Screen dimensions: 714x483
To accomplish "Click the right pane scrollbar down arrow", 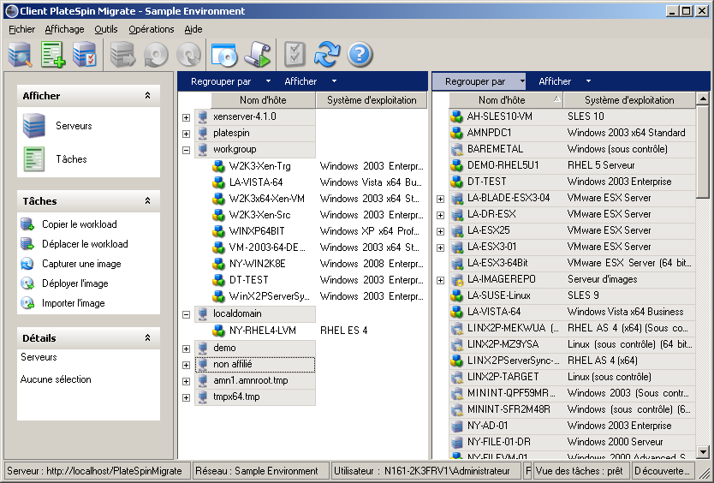I will [x=703, y=452].
